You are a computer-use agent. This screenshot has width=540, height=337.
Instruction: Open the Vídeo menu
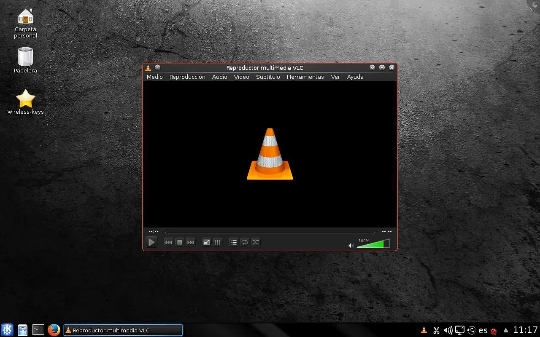click(241, 77)
